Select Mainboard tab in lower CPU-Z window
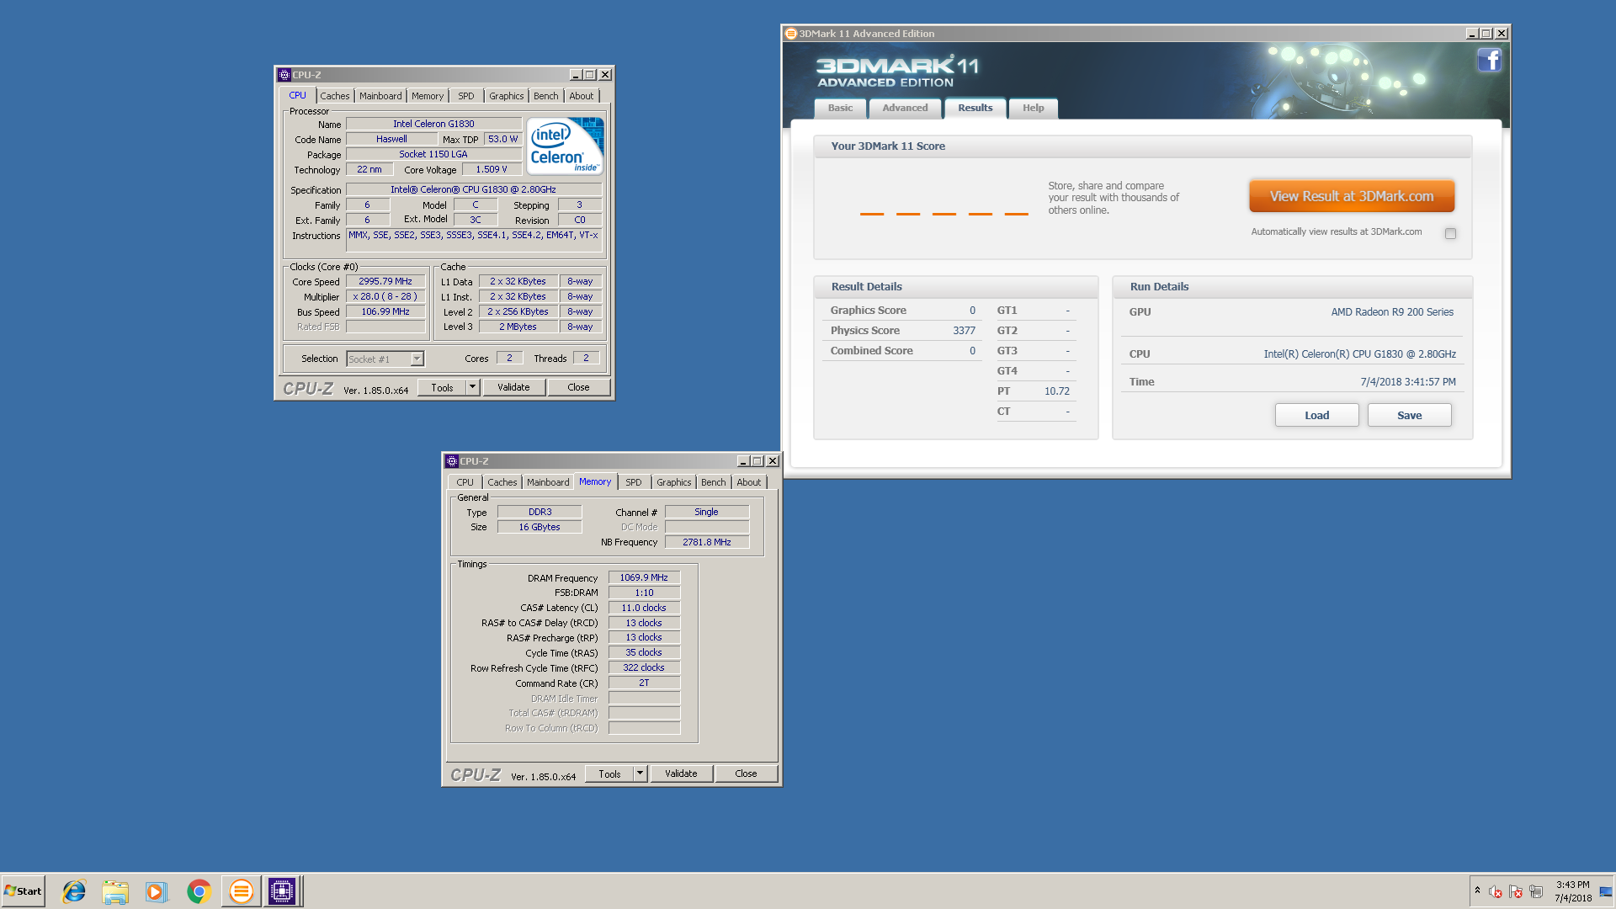Viewport: 1616px width, 909px height. point(548,482)
